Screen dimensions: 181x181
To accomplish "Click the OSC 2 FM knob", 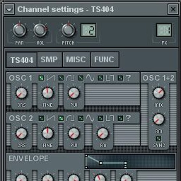I will coord(103,133).
